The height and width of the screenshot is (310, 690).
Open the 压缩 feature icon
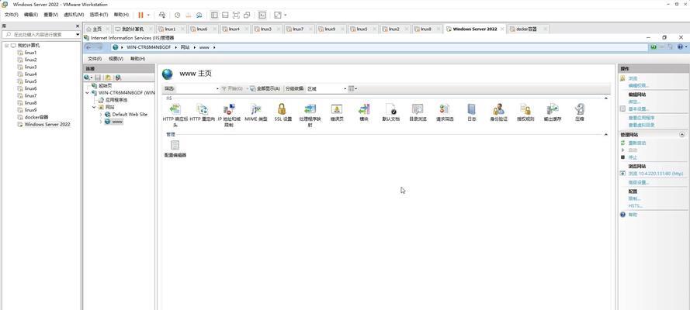(580, 109)
